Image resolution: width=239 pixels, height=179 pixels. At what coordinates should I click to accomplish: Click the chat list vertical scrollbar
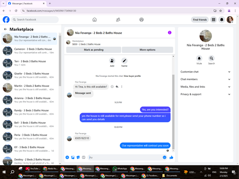[60, 61]
